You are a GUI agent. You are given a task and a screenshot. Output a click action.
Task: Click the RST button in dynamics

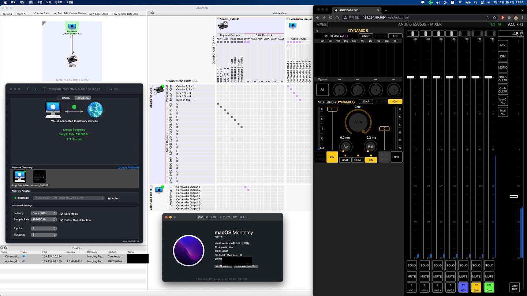coord(396,157)
